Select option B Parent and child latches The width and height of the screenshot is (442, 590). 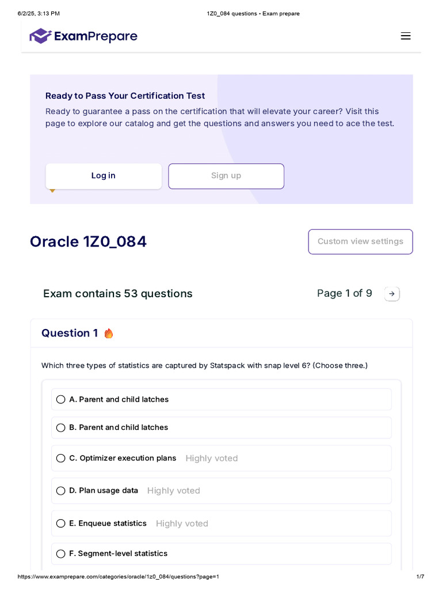pyautogui.click(x=61, y=428)
